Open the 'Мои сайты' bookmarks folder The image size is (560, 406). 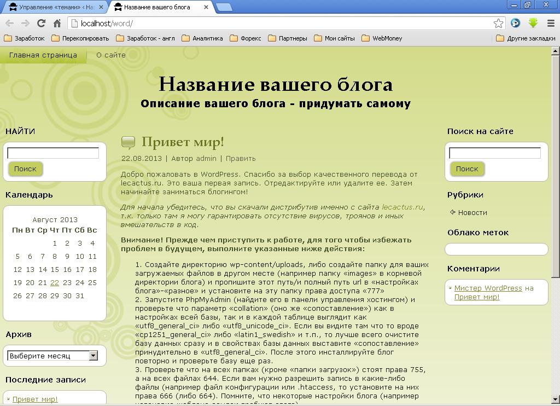[x=334, y=38]
